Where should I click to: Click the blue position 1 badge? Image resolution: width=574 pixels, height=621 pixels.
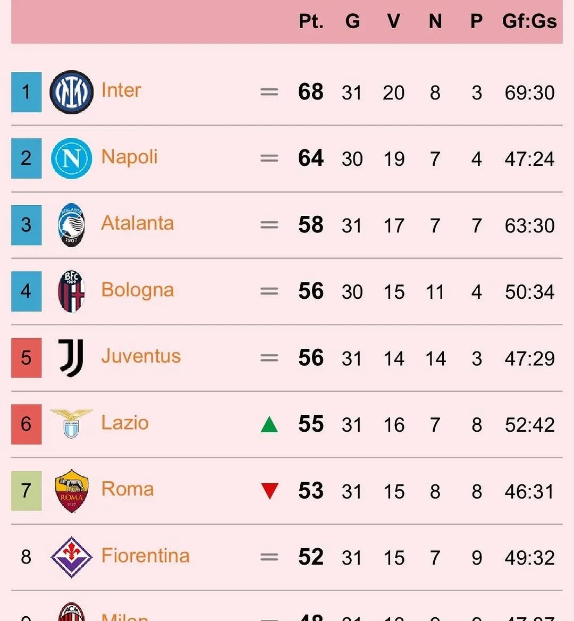click(26, 92)
